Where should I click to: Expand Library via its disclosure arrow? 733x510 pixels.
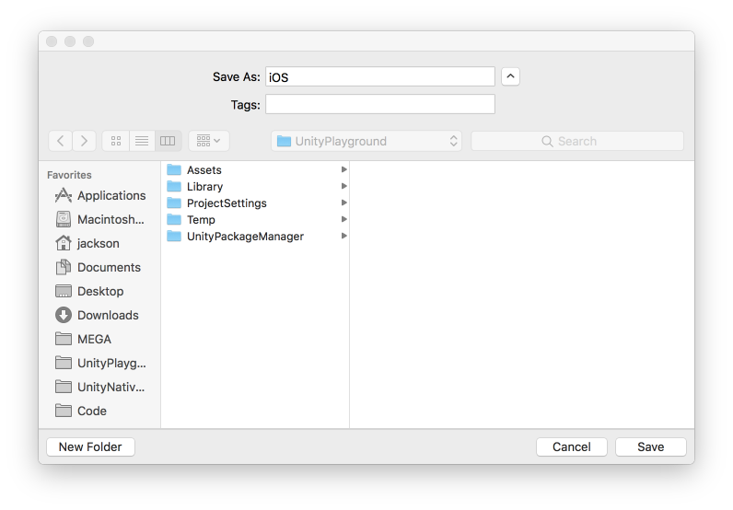click(x=344, y=186)
